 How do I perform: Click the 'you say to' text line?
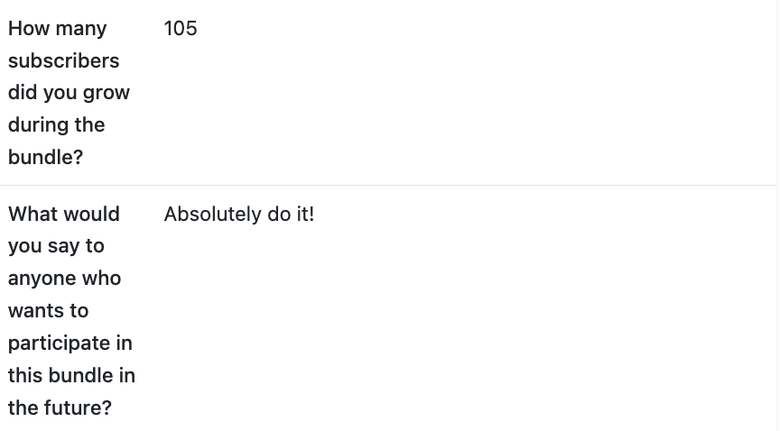point(56,246)
